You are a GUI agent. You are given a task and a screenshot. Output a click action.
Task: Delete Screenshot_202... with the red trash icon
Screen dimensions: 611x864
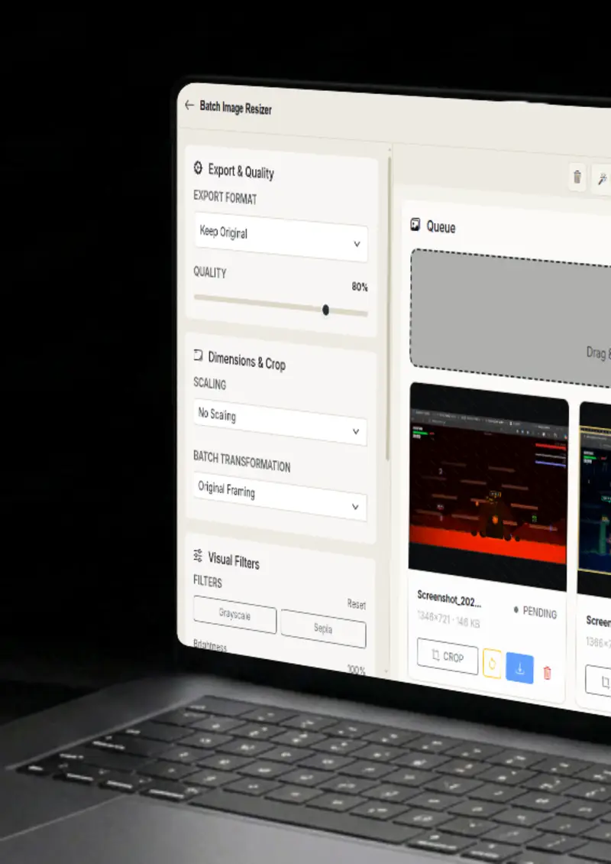coord(547,673)
